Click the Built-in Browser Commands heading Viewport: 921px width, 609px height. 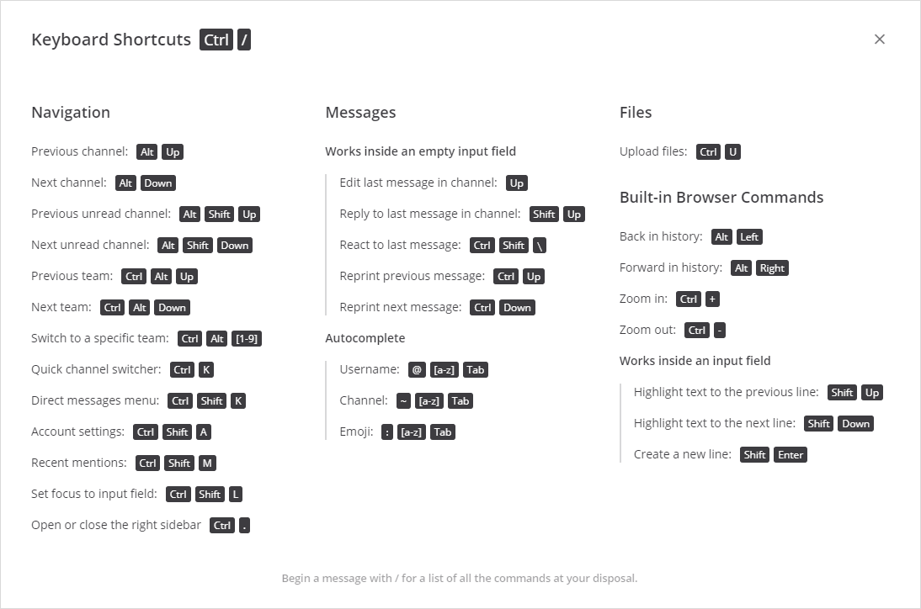[721, 198]
